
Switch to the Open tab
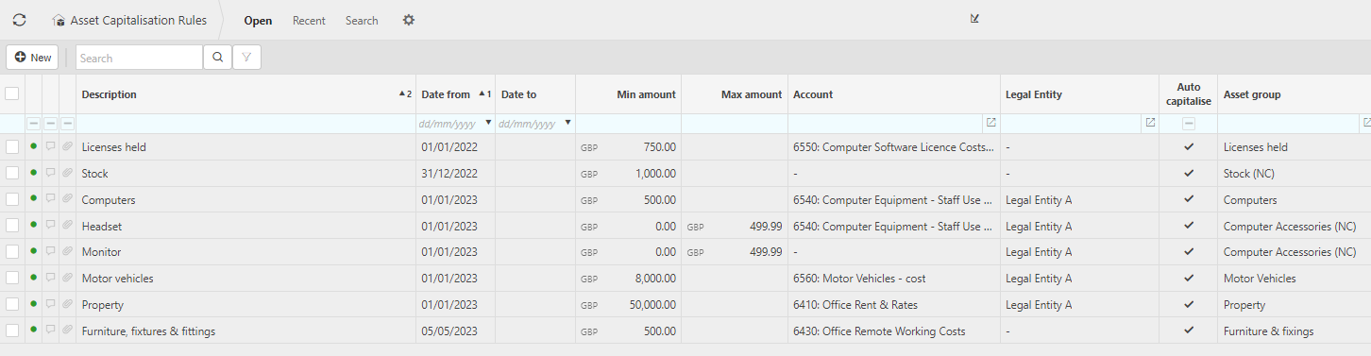point(258,20)
